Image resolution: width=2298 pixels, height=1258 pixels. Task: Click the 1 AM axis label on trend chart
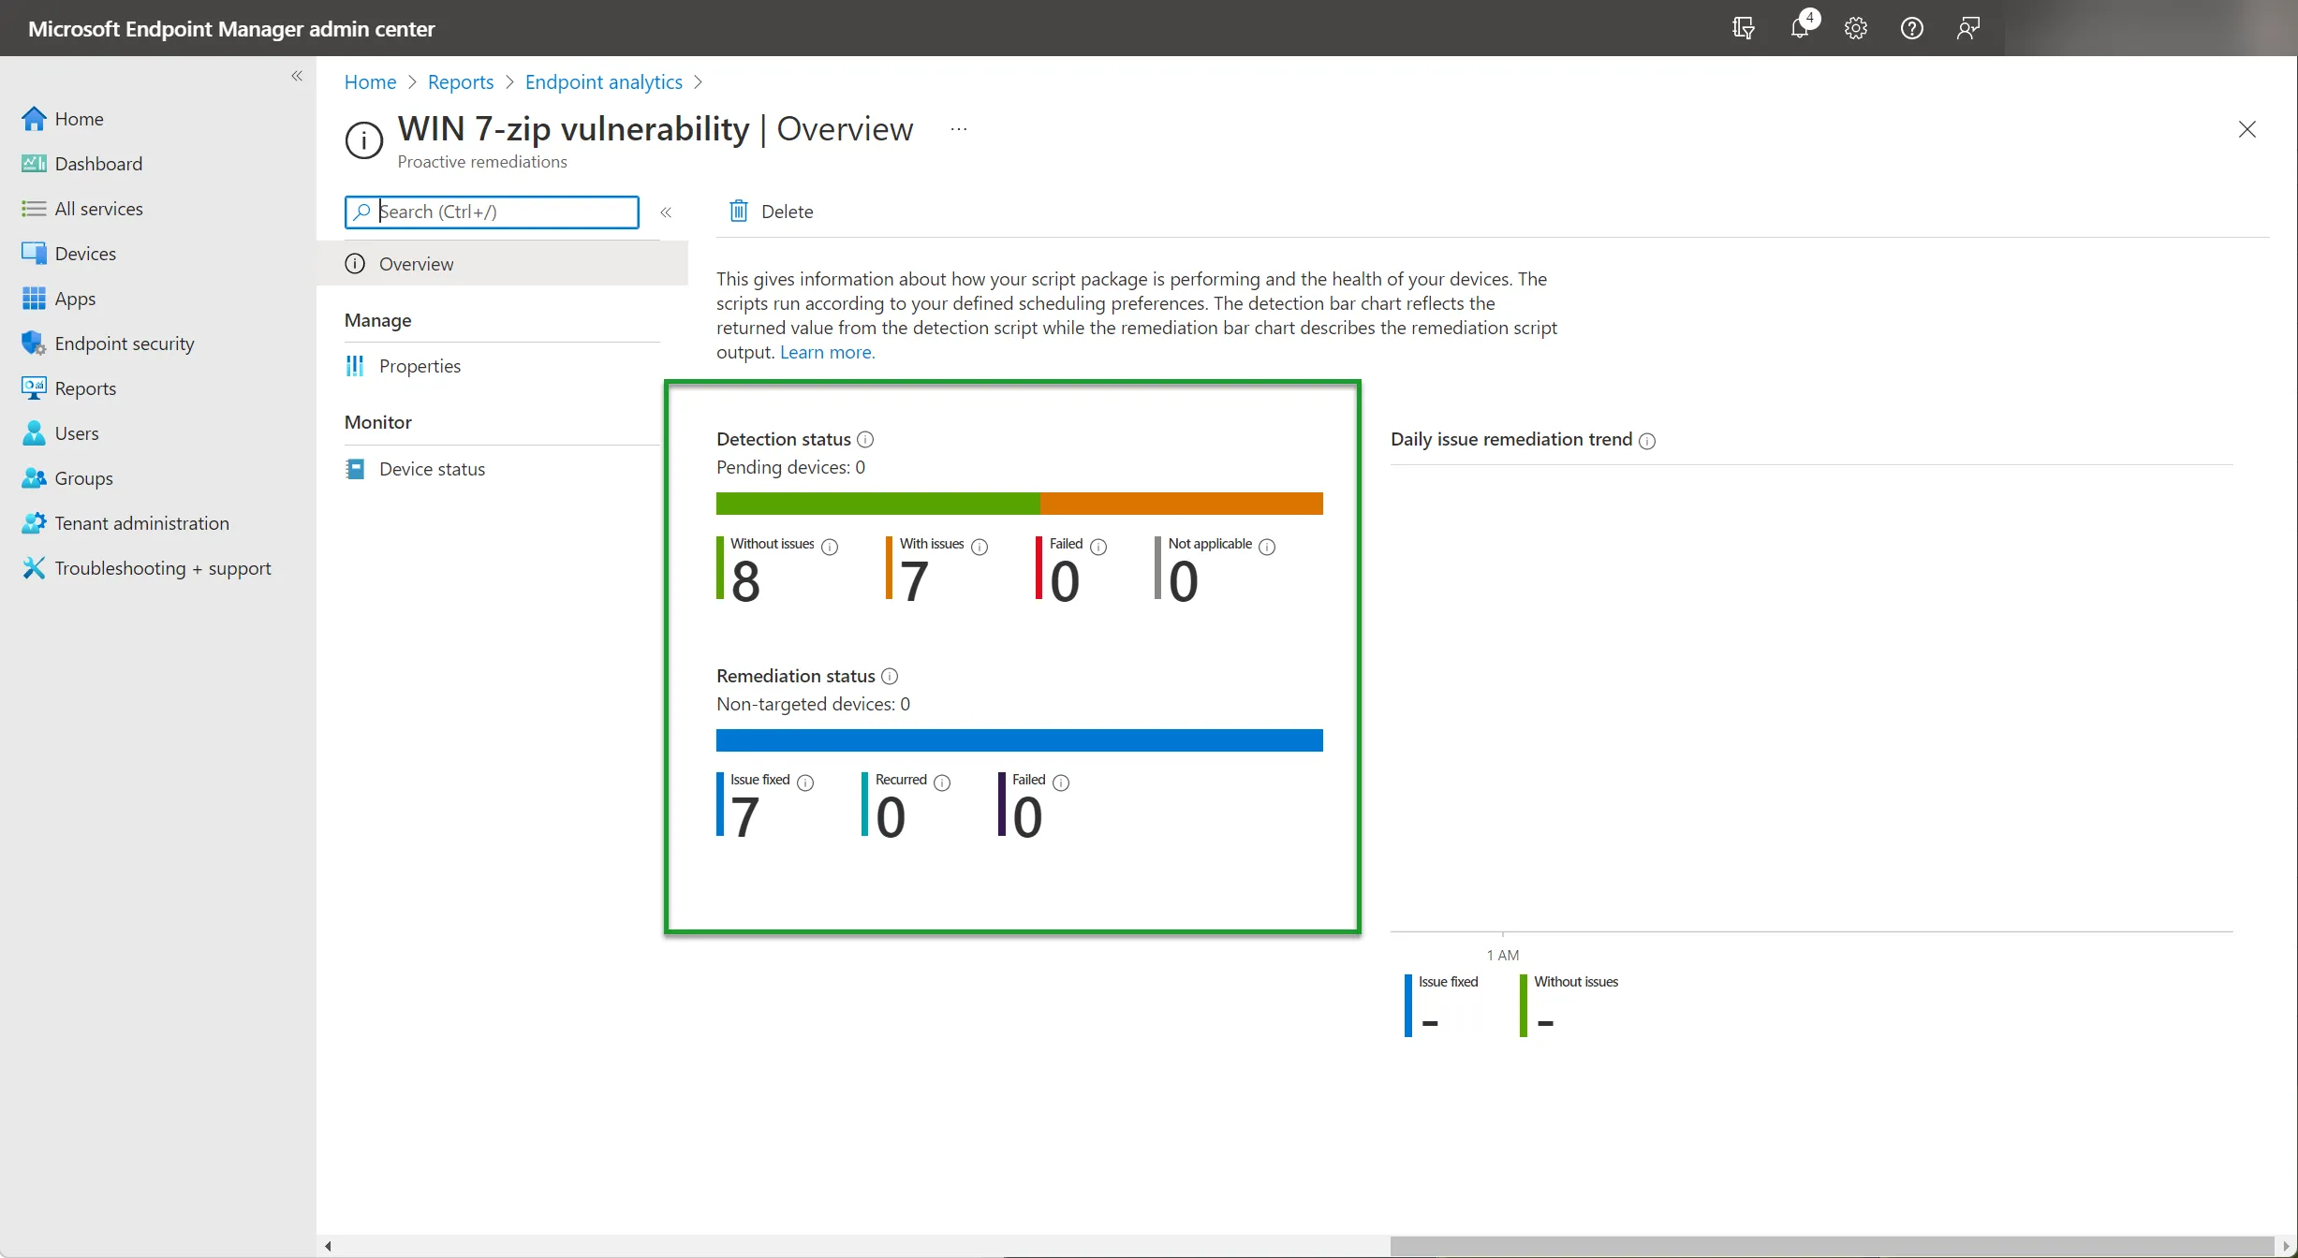point(1503,955)
